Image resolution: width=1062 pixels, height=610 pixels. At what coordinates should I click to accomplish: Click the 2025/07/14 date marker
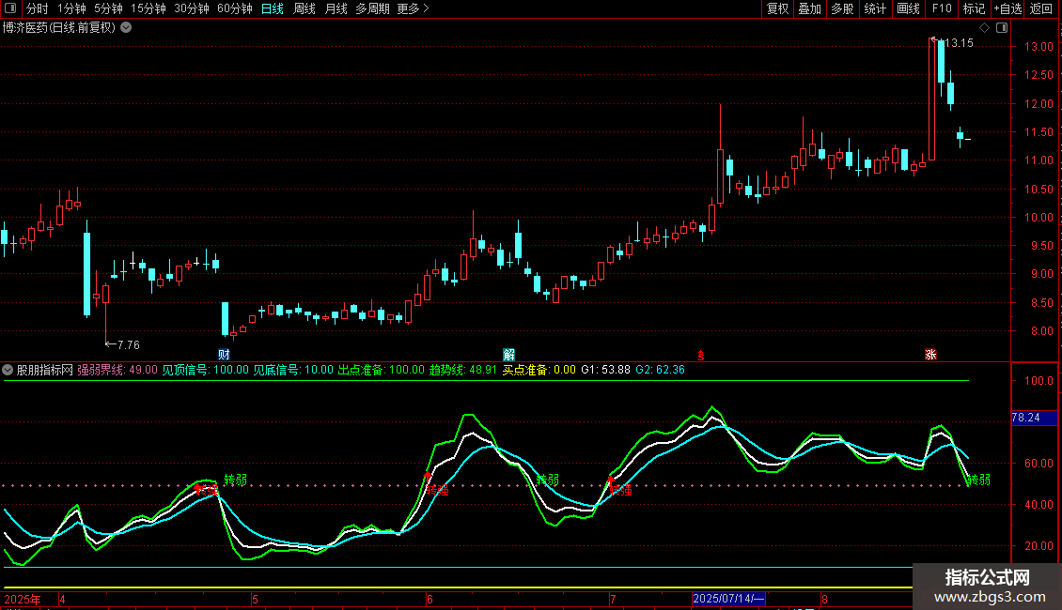point(728,599)
